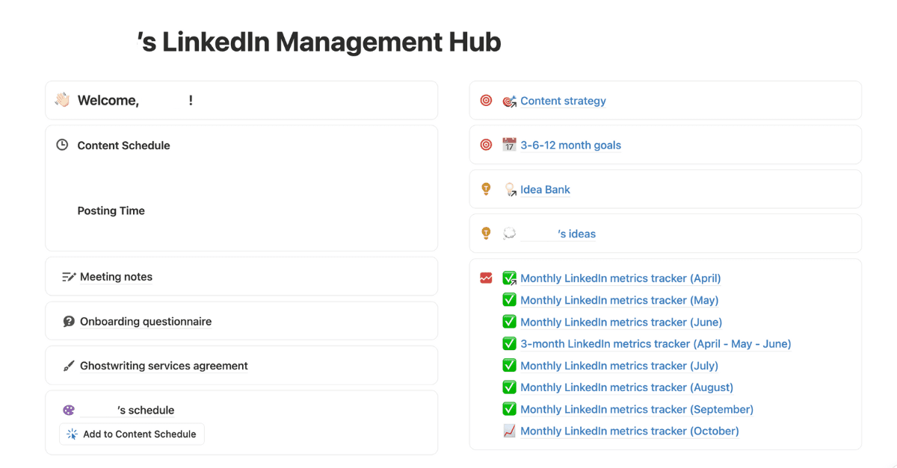Click the pencil-lines icon beside Meeting notes
897x468 pixels.
pos(69,277)
